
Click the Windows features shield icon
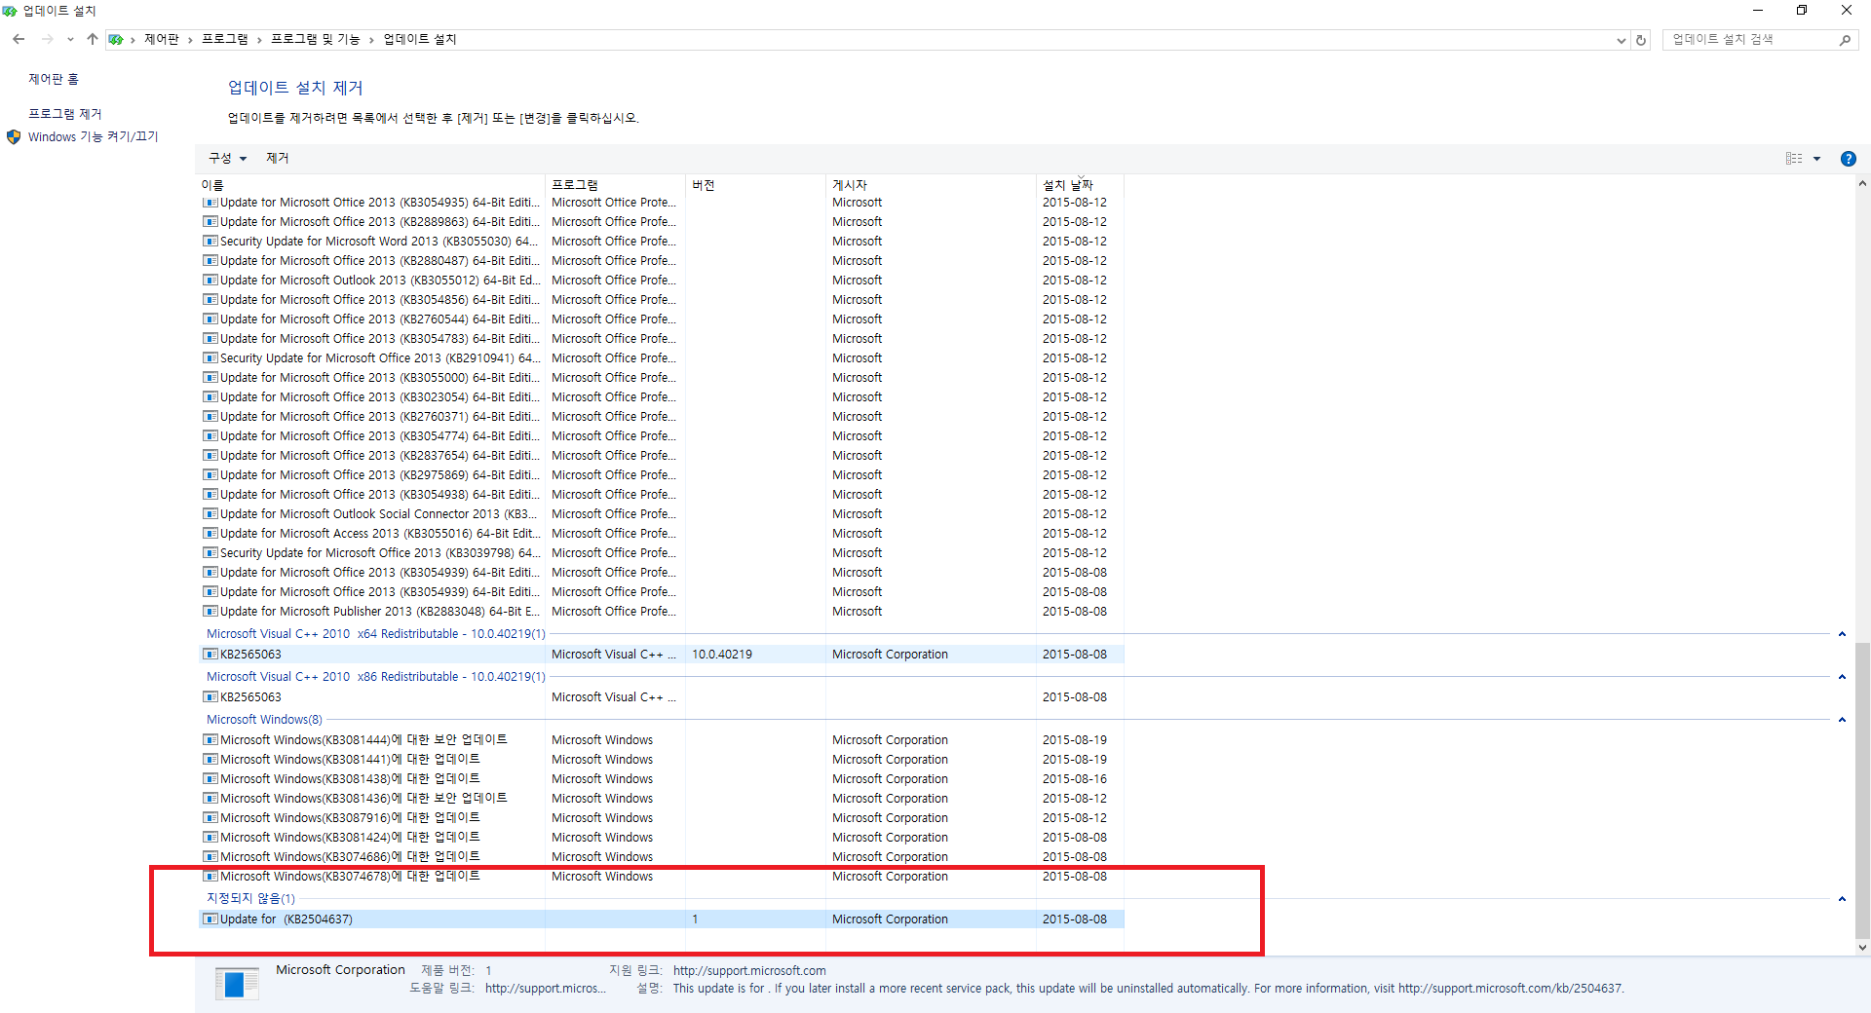[14, 137]
